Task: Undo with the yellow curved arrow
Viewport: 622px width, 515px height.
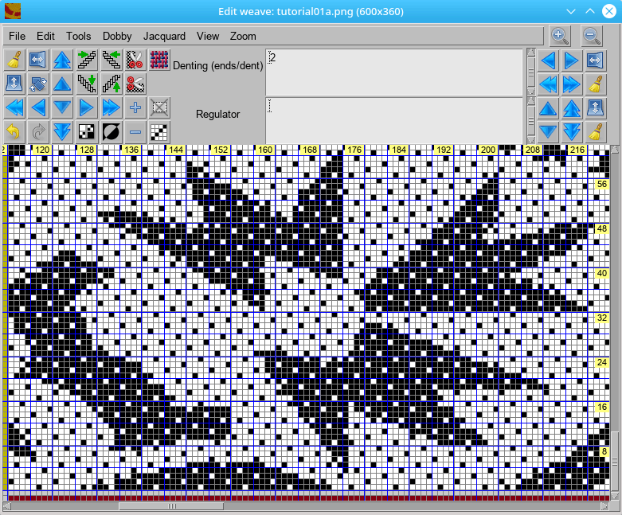Action: [x=14, y=131]
